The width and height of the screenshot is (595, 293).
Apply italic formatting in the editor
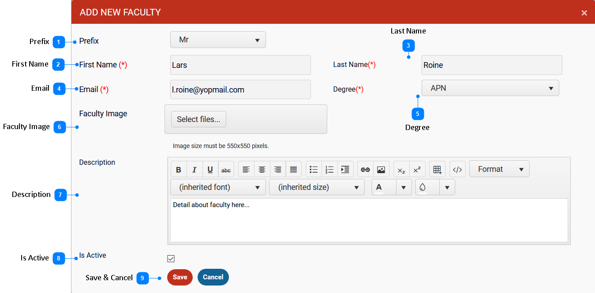pyautogui.click(x=195, y=170)
